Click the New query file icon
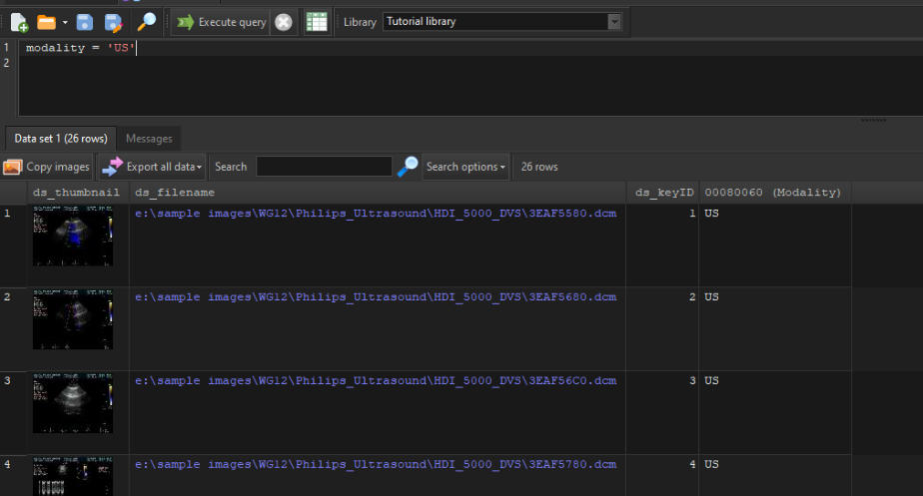This screenshot has width=923, height=496. tap(19, 22)
